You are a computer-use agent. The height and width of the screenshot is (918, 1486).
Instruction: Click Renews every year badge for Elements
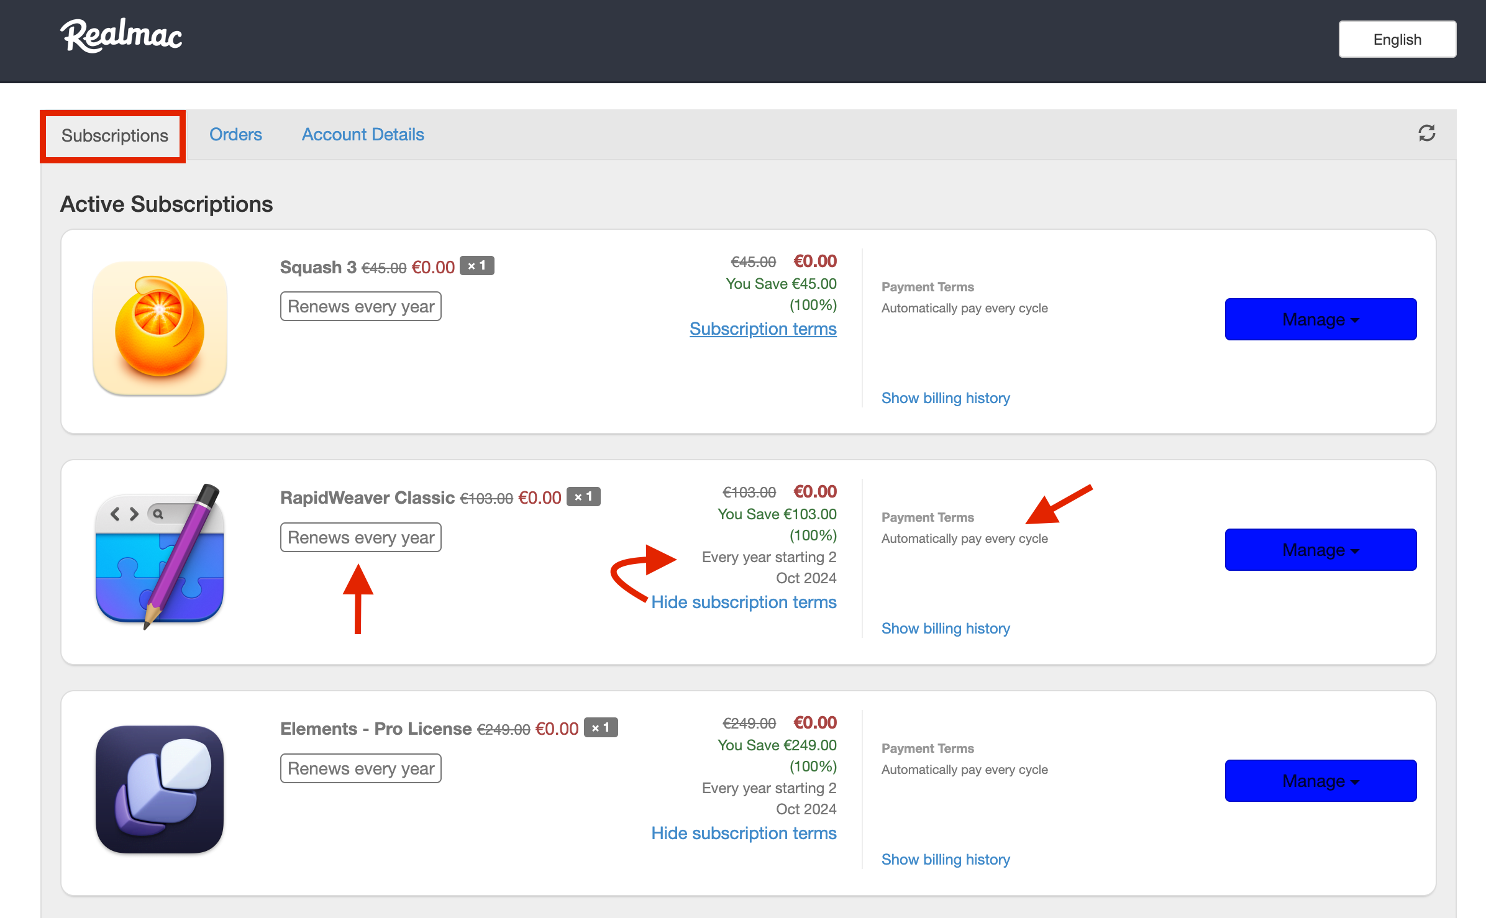point(361,768)
